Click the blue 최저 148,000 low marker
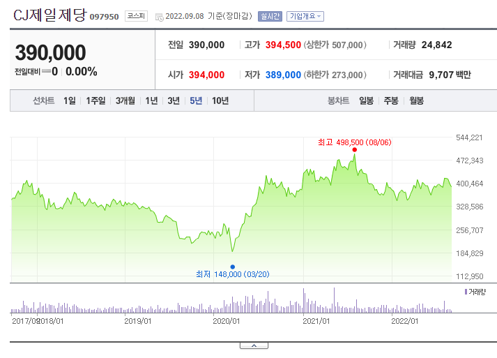Viewport: 497px width, 358px height. click(233, 267)
